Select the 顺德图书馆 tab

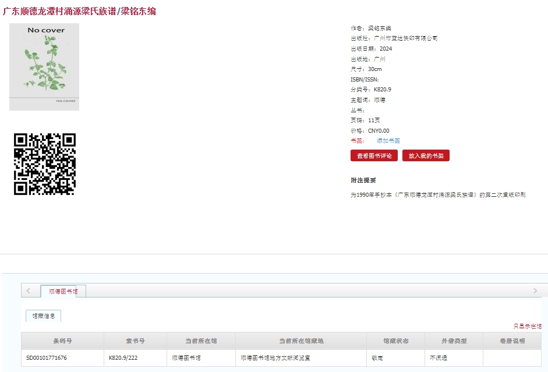[x=63, y=291]
